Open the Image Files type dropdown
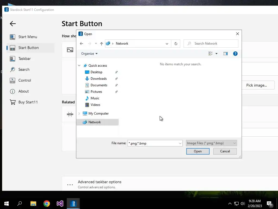Viewport: 278px width, 209px height. click(211, 143)
